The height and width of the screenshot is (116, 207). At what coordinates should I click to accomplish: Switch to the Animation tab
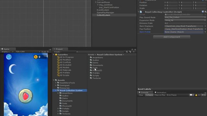[160, 92]
